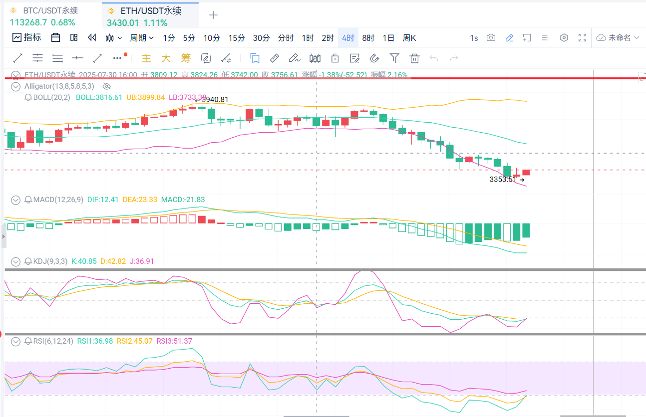Toggle Alligator visibility eye icon
The width and height of the screenshot is (646, 417).
click(x=106, y=86)
